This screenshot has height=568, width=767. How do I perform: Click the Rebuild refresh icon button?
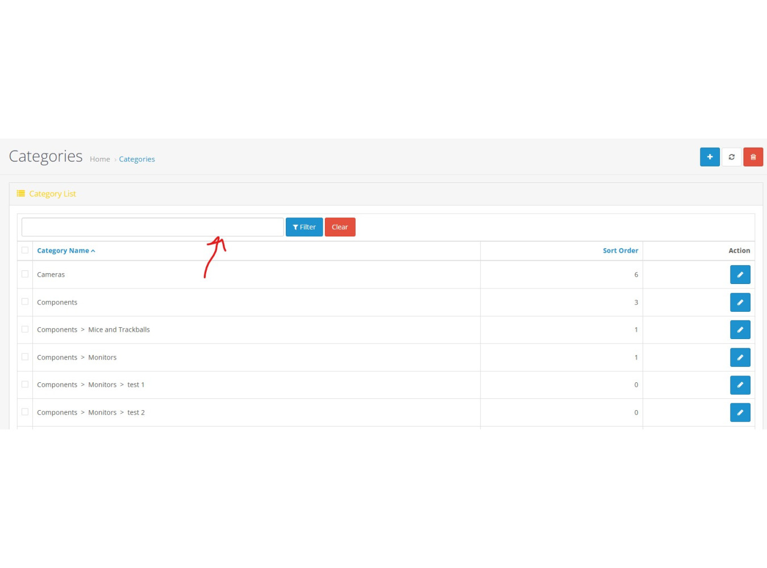[731, 157]
